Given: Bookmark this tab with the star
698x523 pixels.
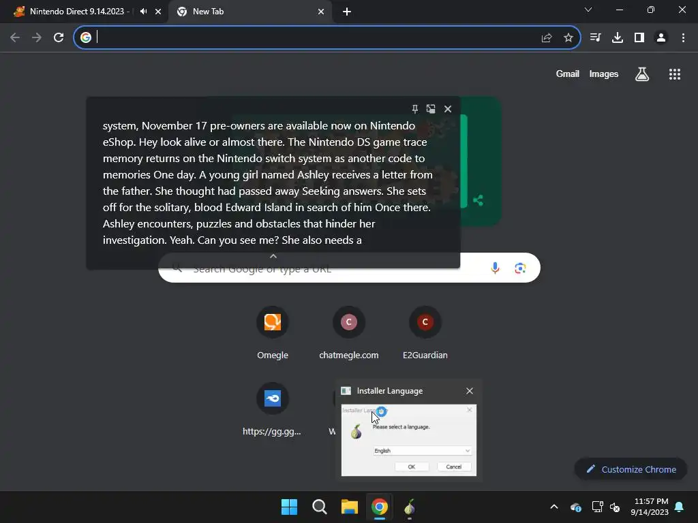Looking at the screenshot, I should 568,38.
